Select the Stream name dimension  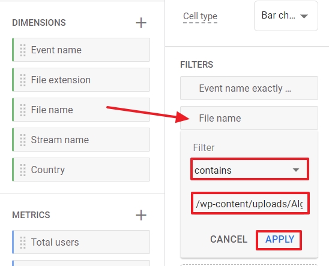coord(81,140)
